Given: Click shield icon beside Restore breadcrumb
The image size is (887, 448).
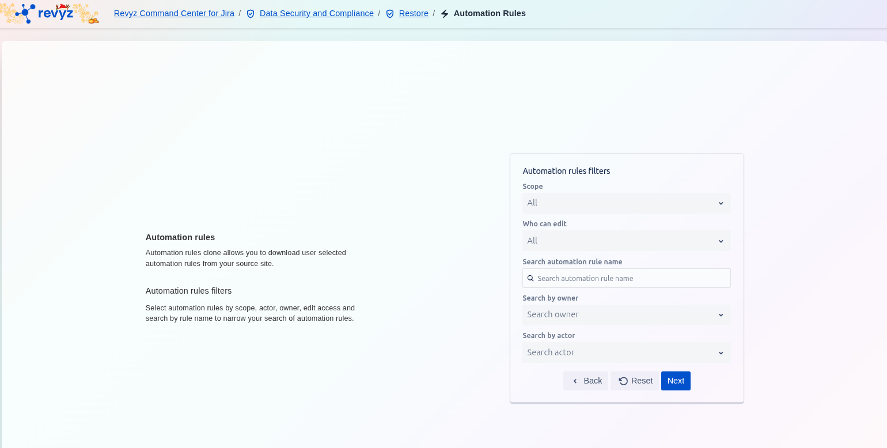Looking at the screenshot, I should point(390,14).
